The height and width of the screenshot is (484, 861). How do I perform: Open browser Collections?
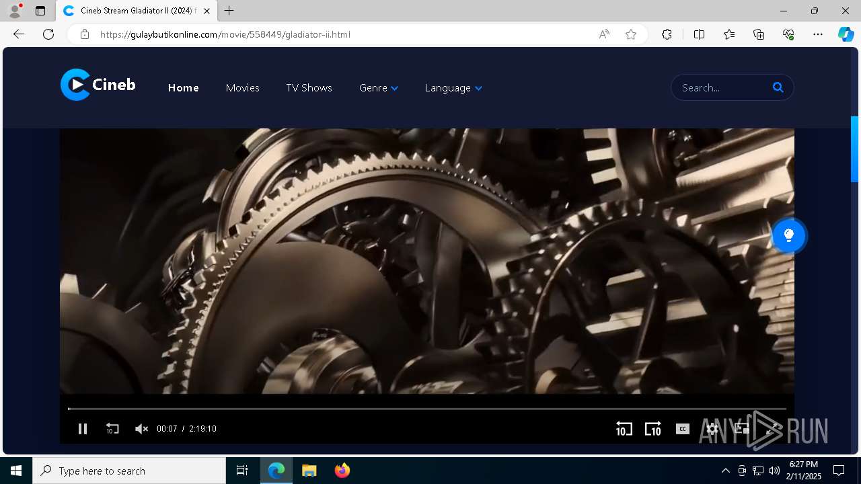759,34
